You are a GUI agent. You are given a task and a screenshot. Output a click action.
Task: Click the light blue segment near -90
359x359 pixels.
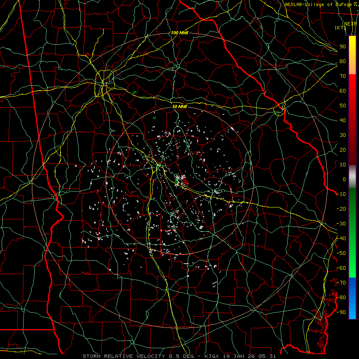point(352,312)
